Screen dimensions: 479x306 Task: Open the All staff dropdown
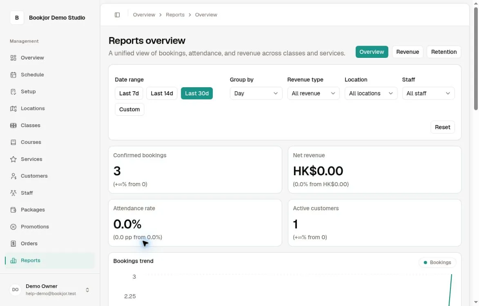pos(428,93)
